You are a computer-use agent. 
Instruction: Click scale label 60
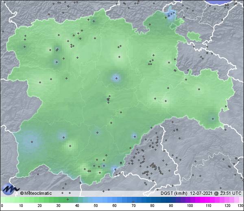tap(115, 206)
